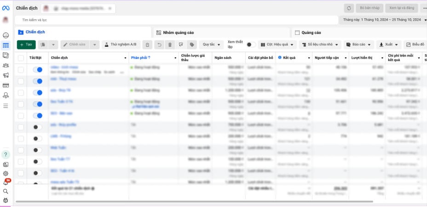
Task: Check the select-all checkbox in table header
Action: pos(21,58)
